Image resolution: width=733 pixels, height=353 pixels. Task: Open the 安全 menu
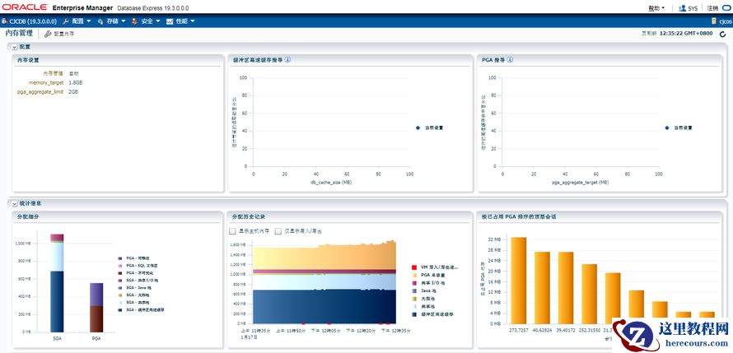[146, 21]
